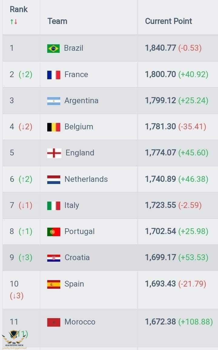Click the Argentina flag icon

click(x=54, y=101)
